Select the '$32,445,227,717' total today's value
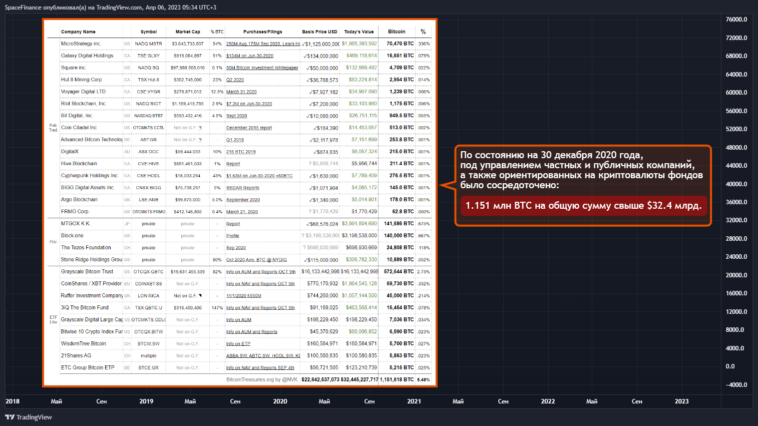This screenshot has width=758, height=426. (359, 380)
